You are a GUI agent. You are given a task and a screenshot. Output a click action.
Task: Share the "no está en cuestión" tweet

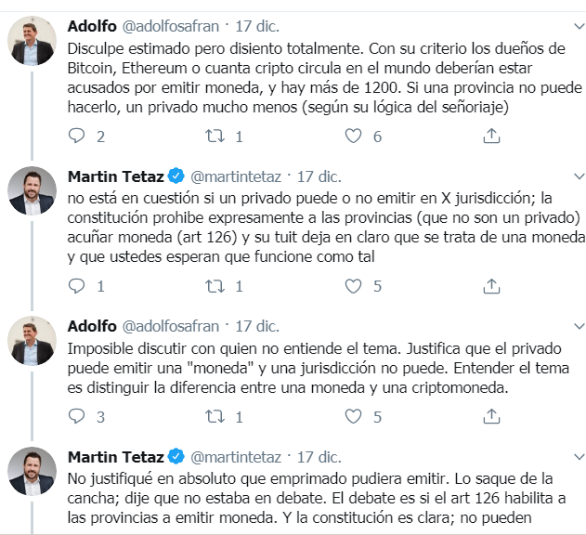tap(491, 286)
